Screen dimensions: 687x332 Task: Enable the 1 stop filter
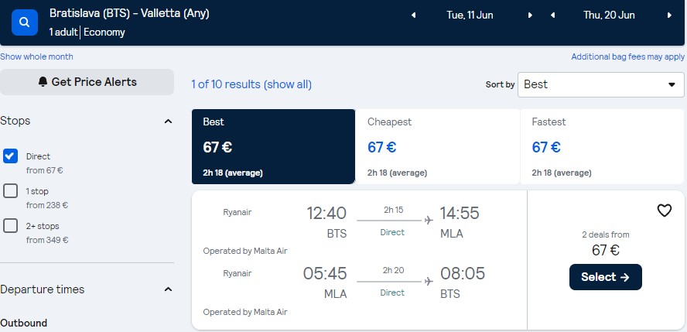point(11,191)
